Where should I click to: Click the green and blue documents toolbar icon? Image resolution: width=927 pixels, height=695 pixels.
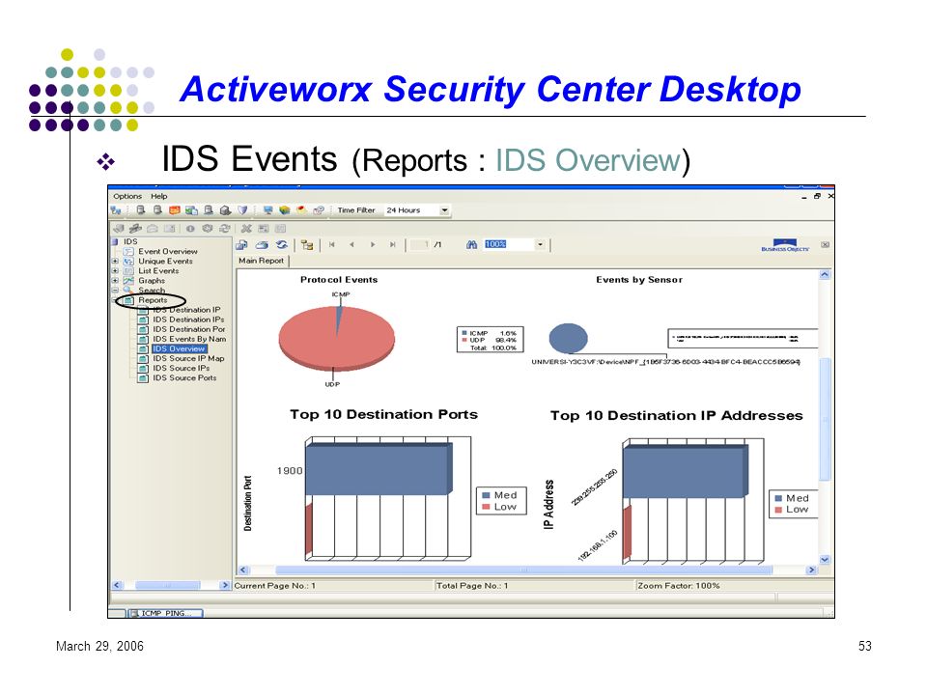(191, 210)
